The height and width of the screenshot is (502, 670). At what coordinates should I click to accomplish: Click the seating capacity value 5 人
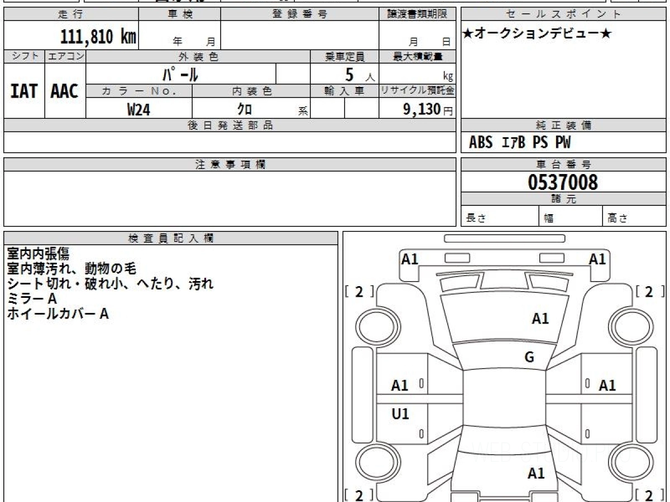[360, 75]
